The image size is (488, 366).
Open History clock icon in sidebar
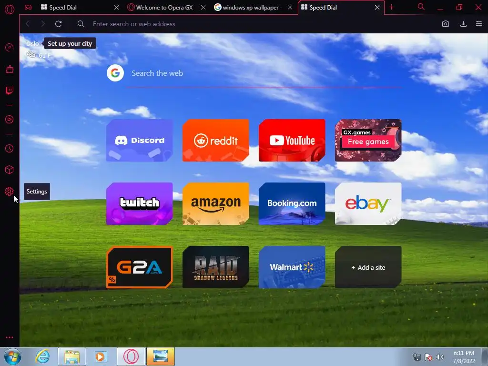[x=10, y=149]
